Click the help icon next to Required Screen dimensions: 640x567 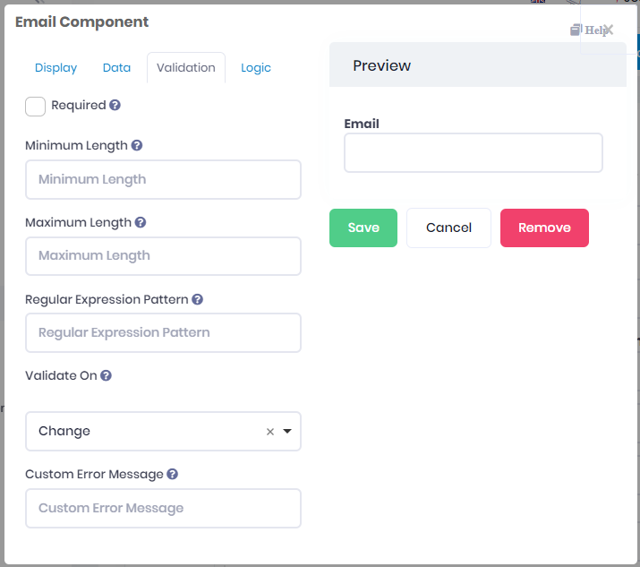point(115,106)
